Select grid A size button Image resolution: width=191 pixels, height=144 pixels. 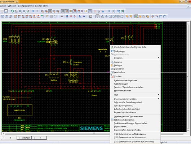42,11
